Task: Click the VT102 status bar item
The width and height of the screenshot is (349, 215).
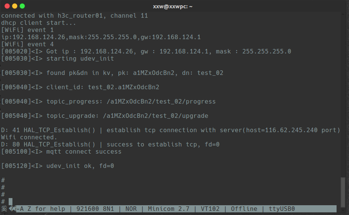Action: [x=210, y=209]
